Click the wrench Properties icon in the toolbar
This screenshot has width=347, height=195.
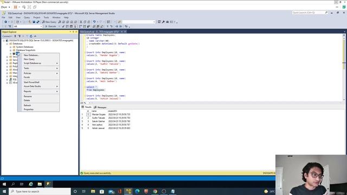(x=163, y=22)
